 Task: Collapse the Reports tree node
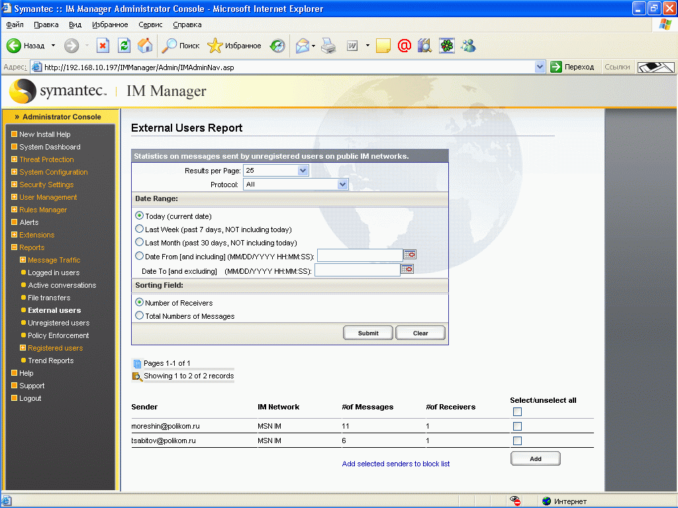(15, 247)
